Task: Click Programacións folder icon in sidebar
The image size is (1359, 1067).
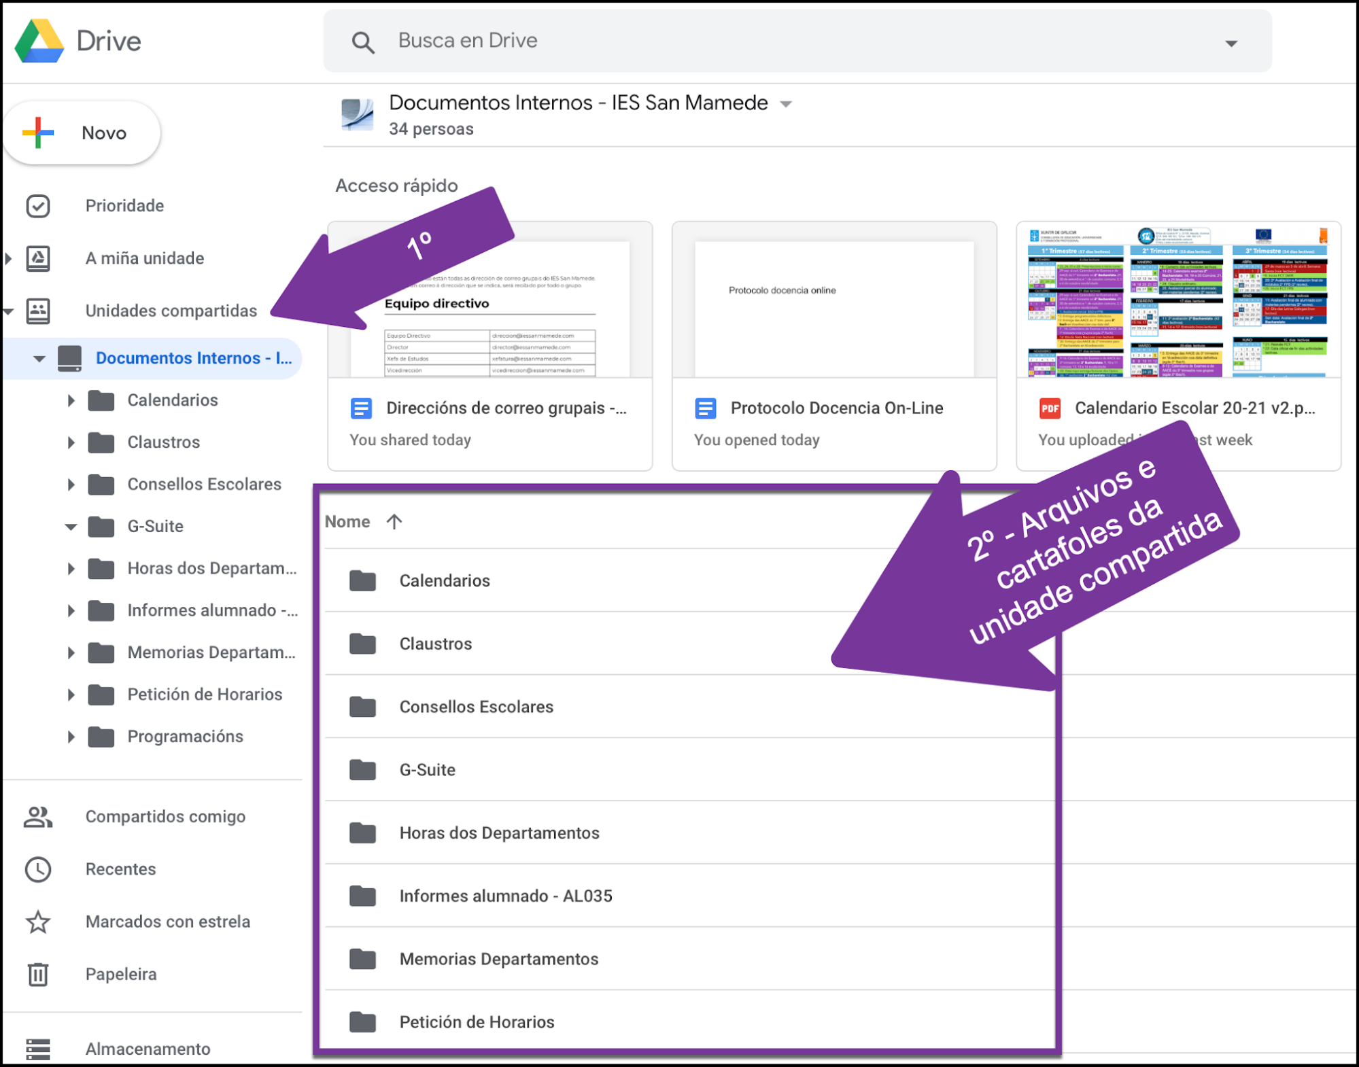Action: pyautogui.click(x=101, y=737)
